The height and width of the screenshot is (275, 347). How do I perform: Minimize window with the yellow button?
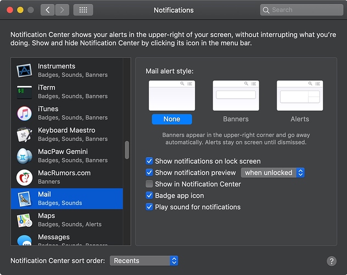tap(20, 10)
